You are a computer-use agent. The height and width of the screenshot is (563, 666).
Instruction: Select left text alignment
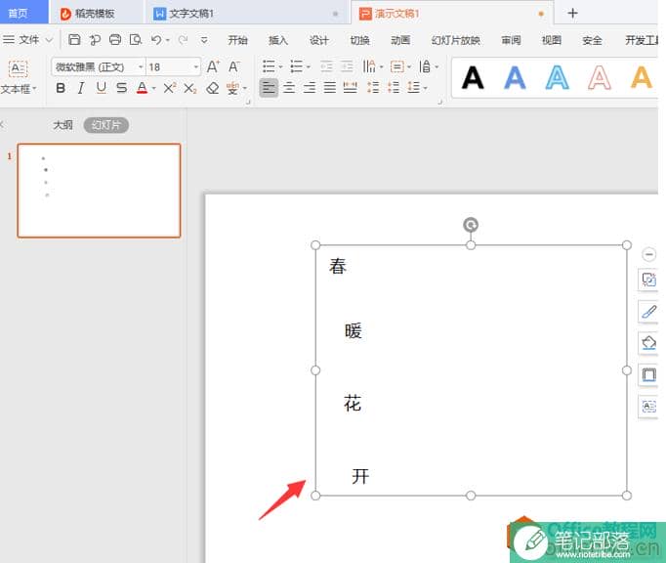pos(269,88)
